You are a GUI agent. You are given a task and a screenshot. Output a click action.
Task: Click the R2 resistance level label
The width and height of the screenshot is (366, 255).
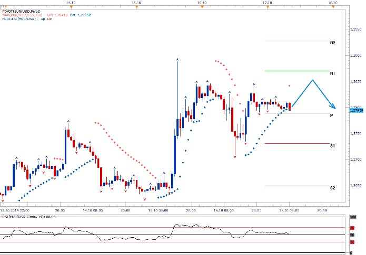pos(333,43)
